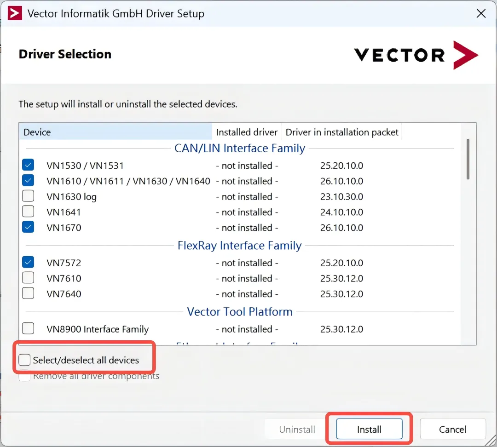Enable the VN1641 device checkbox
This screenshot has width=497, height=447.
coord(28,211)
